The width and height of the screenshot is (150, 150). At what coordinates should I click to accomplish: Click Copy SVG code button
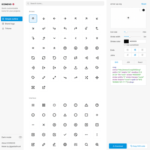pos(138,146)
